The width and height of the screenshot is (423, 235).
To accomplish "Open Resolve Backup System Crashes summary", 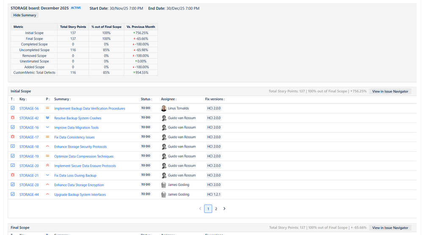I will [77, 118].
